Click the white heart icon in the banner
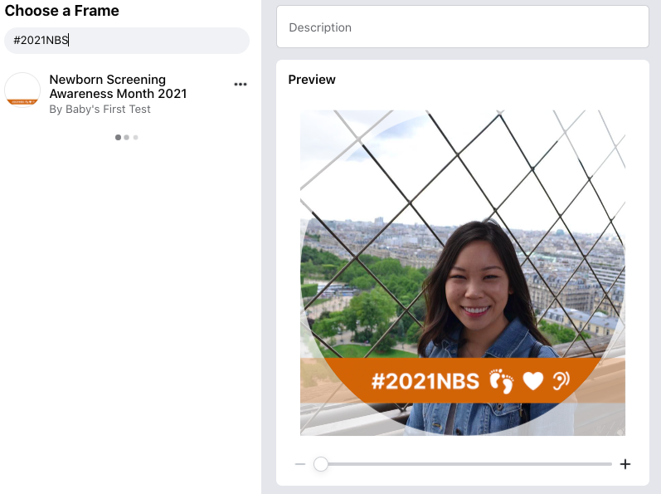661x494 pixels. (532, 381)
